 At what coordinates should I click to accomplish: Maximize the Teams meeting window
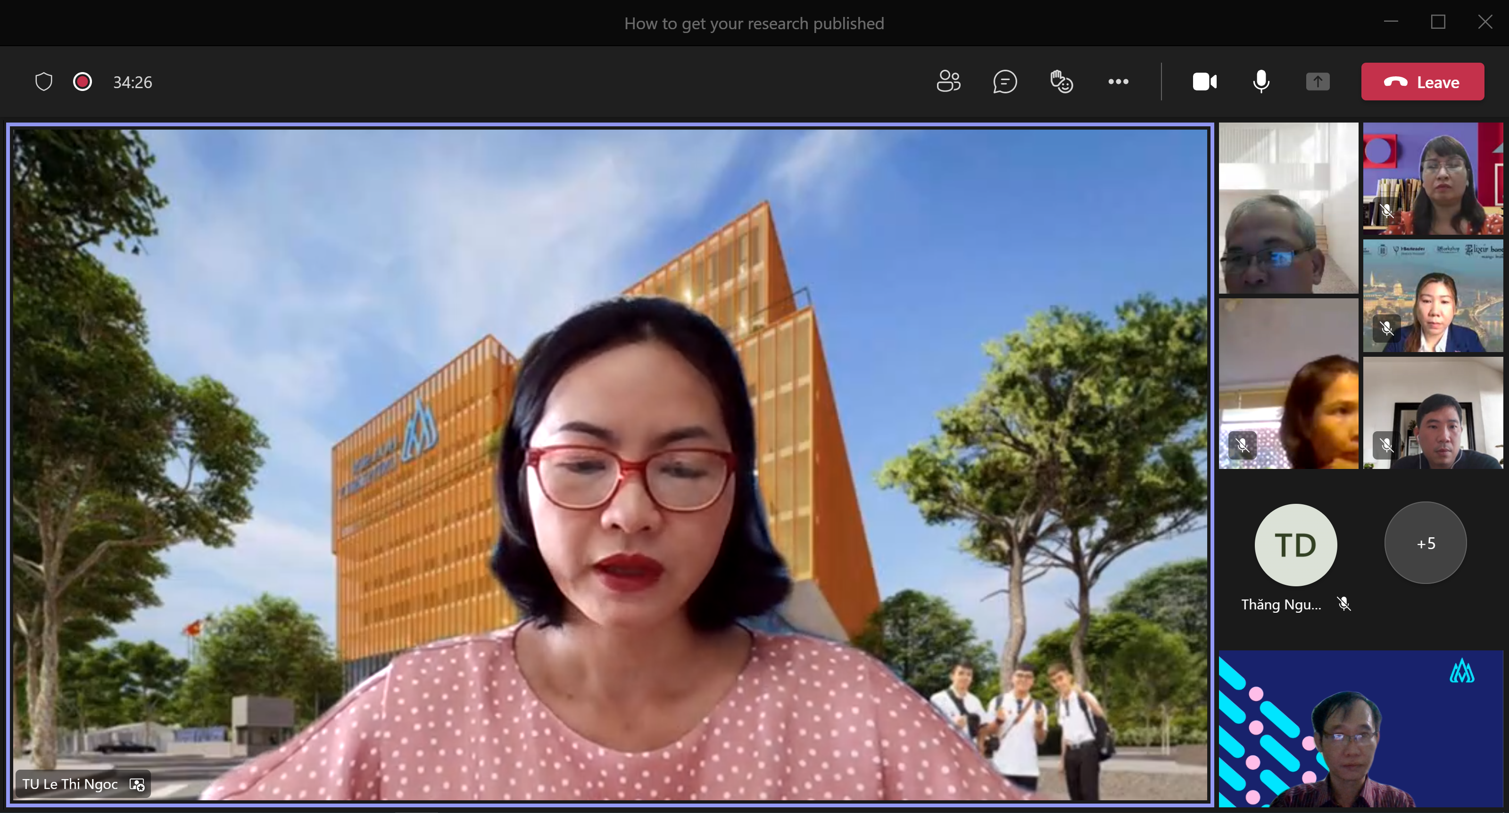click(x=1438, y=22)
